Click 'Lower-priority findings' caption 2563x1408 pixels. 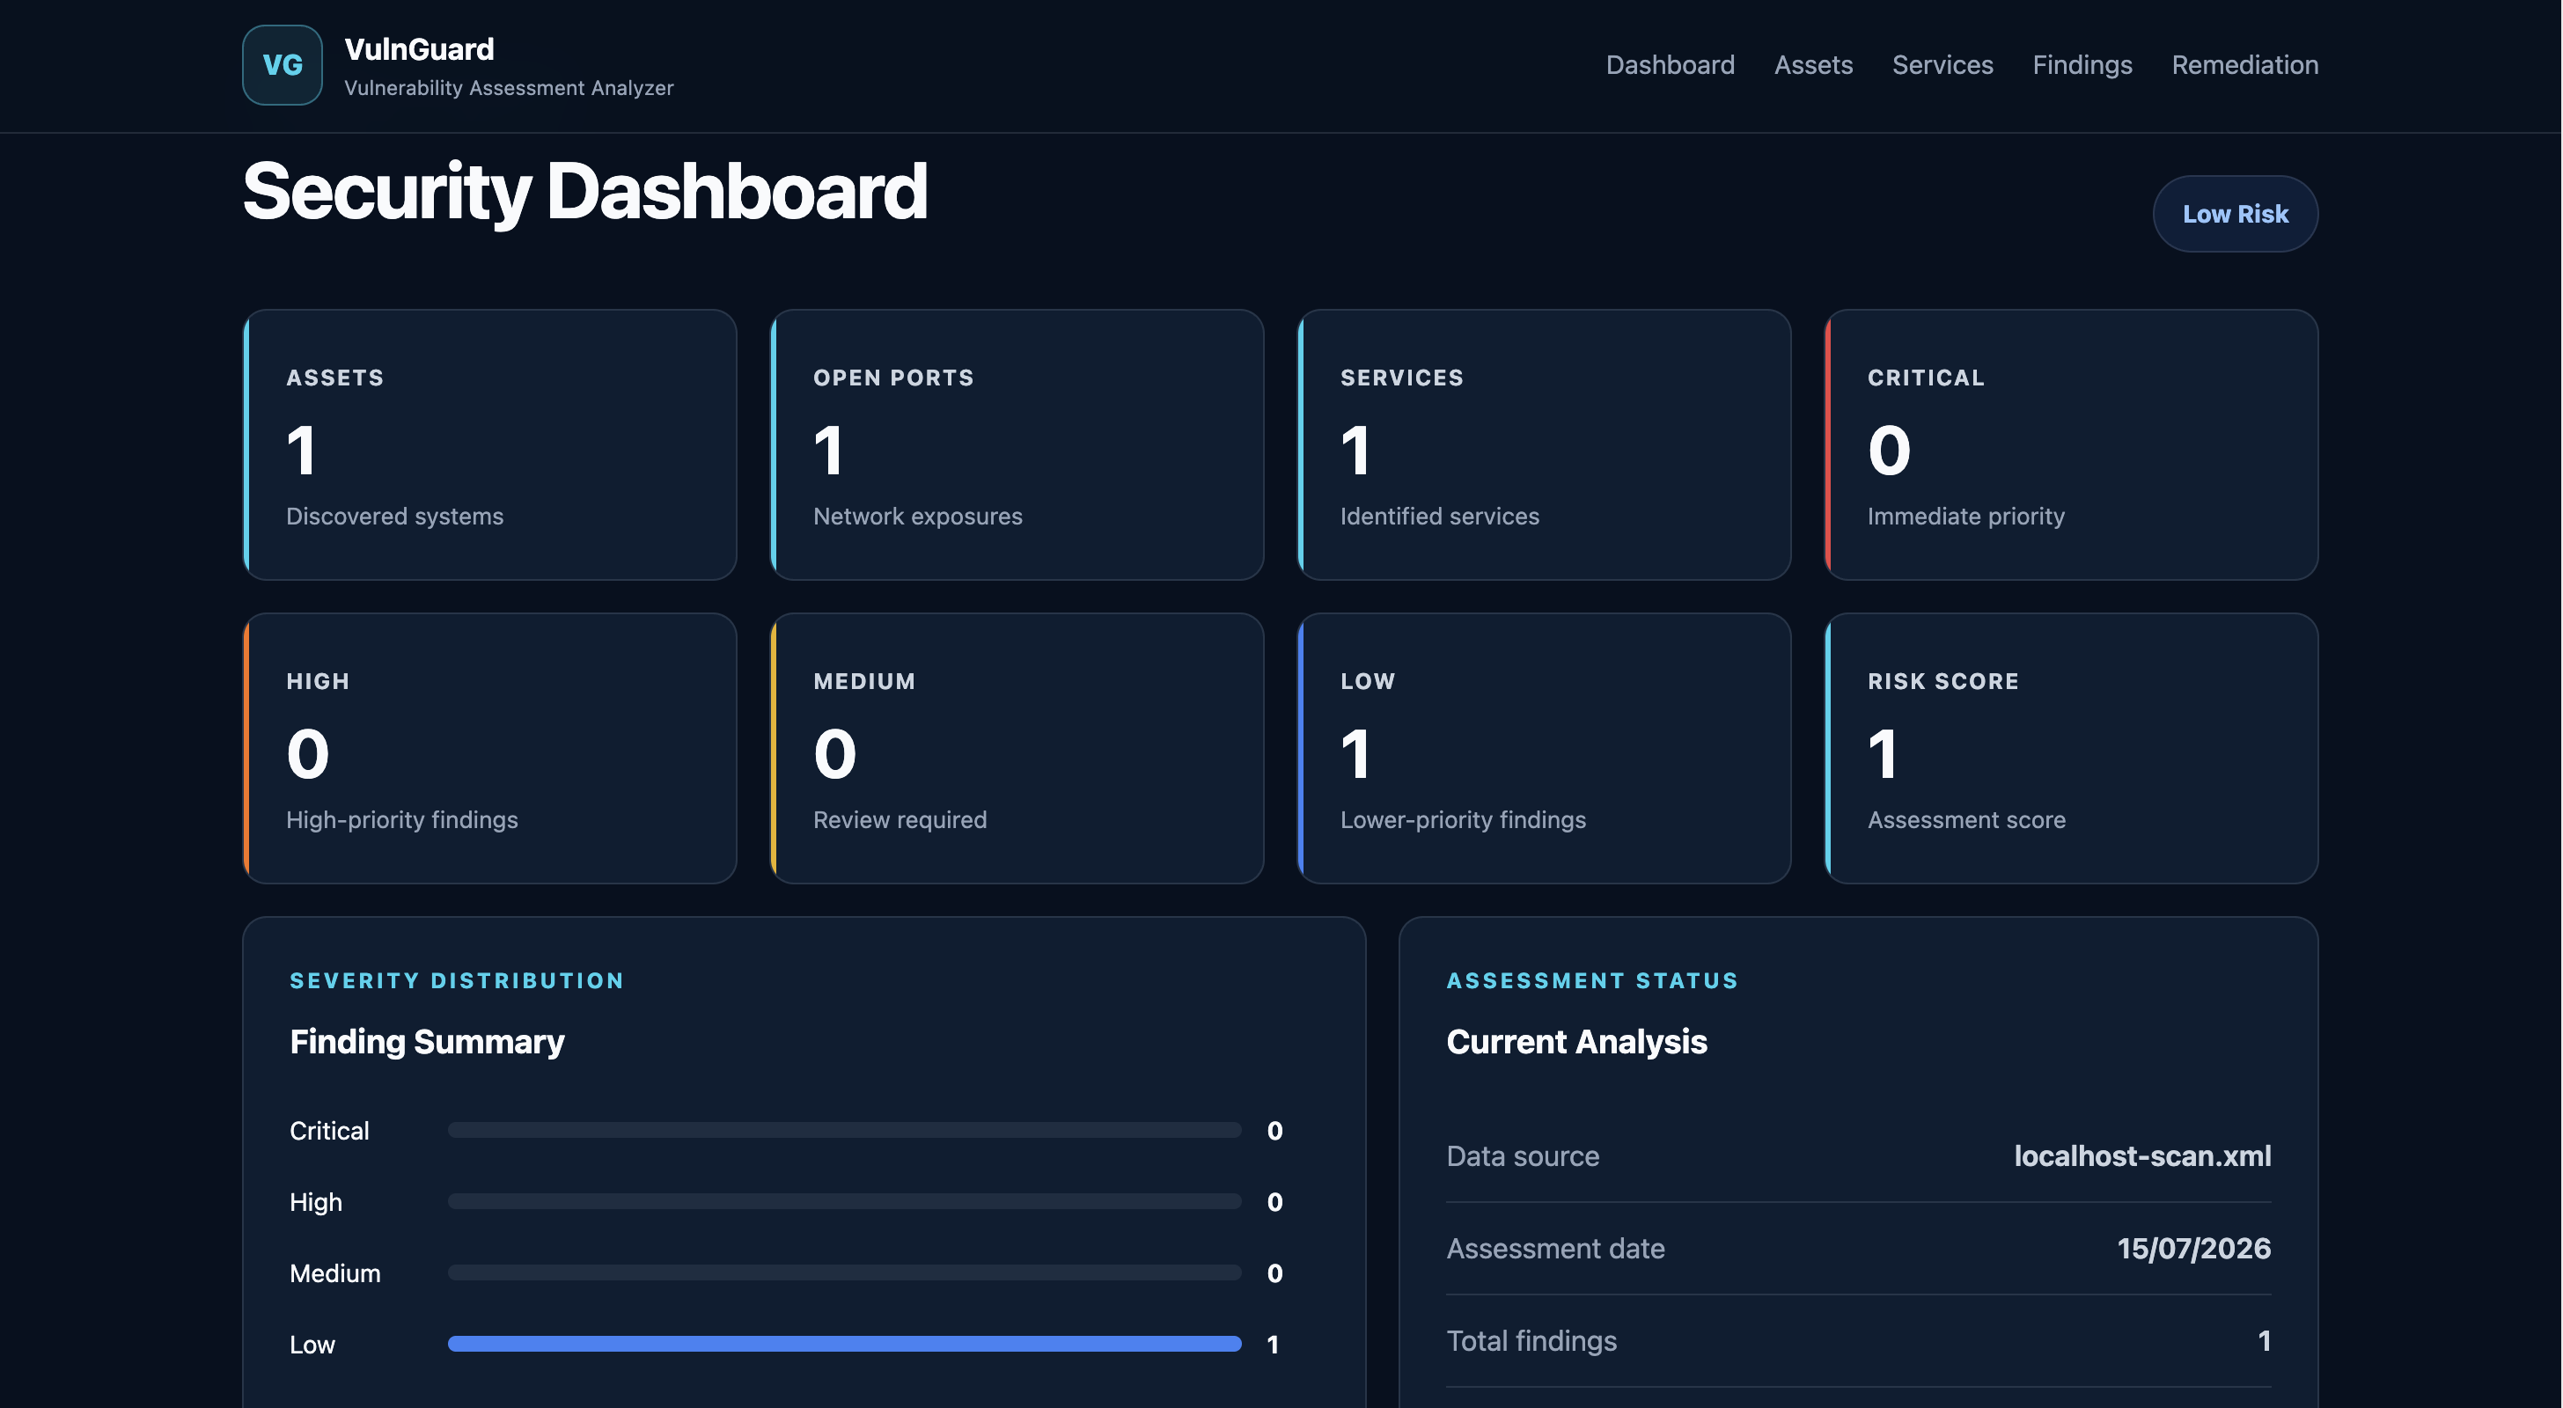(x=1463, y=820)
